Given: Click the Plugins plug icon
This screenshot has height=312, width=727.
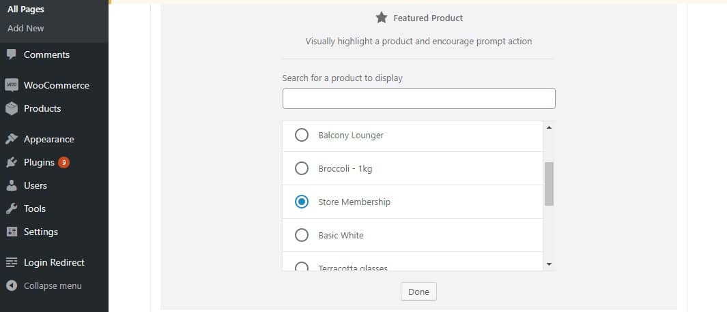Looking at the screenshot, I should click(x=12, y=162).
